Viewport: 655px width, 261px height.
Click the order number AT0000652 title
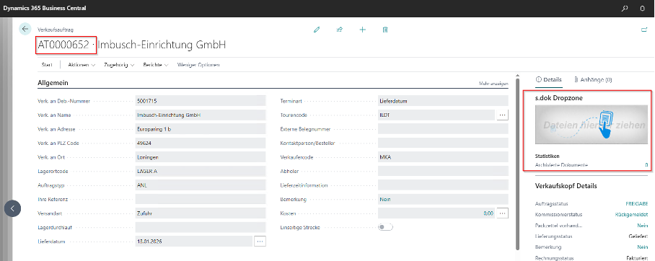point(63,45)
